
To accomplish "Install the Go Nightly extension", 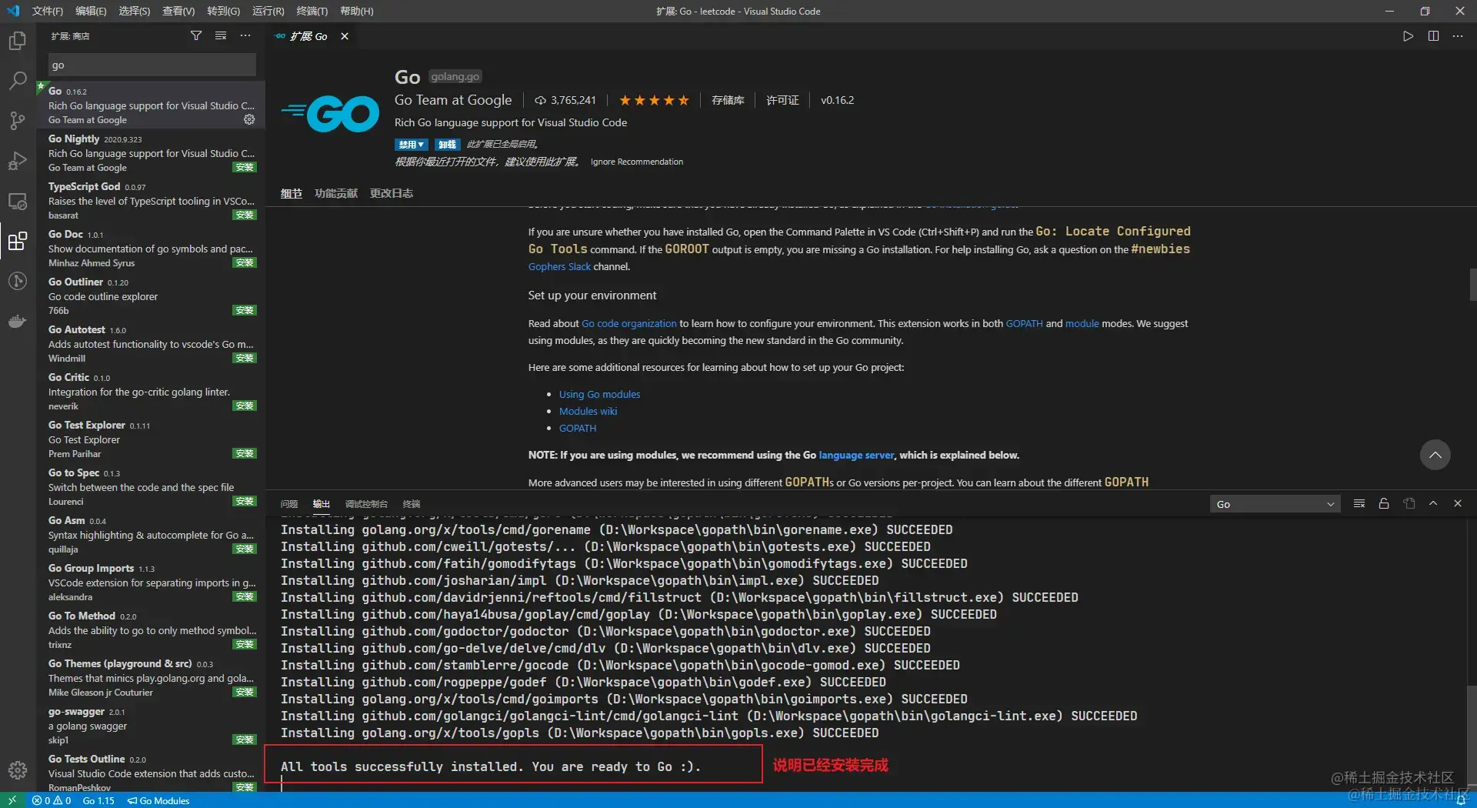I will [x=245, y=167].
